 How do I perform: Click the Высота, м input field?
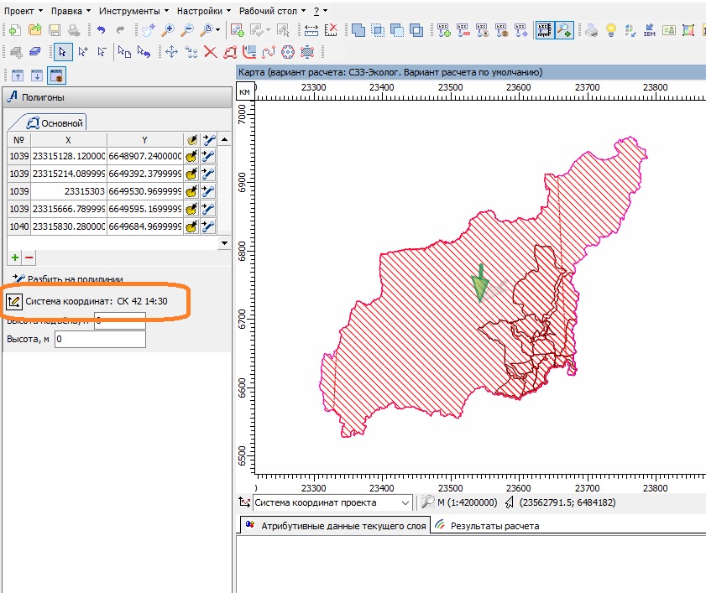(x=100, y=340)
